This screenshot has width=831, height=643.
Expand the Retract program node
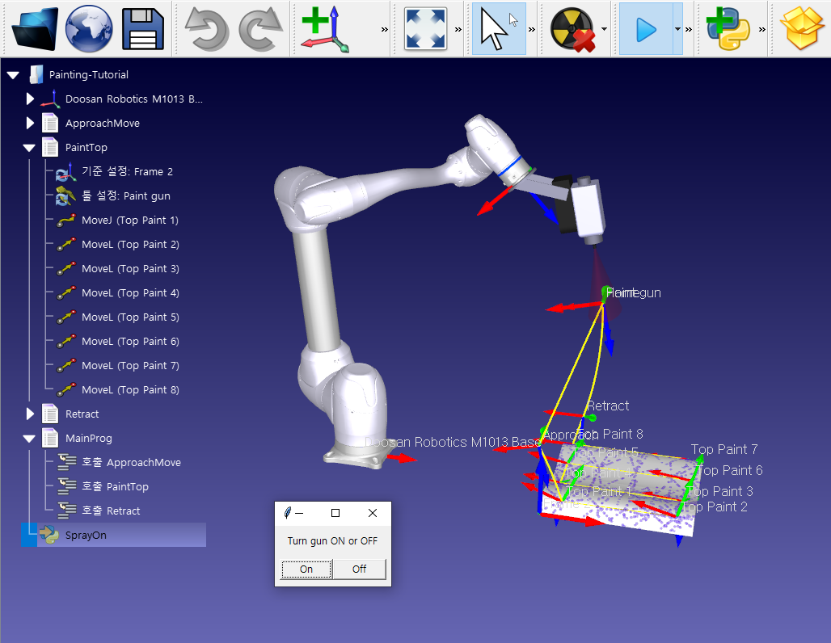coord(30,414)
